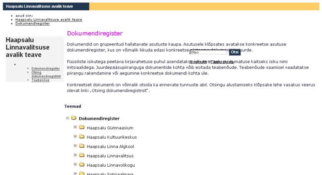322x175 pixels.
Task: Open Dokumendiregister tree item label
Action: [99, 118]
